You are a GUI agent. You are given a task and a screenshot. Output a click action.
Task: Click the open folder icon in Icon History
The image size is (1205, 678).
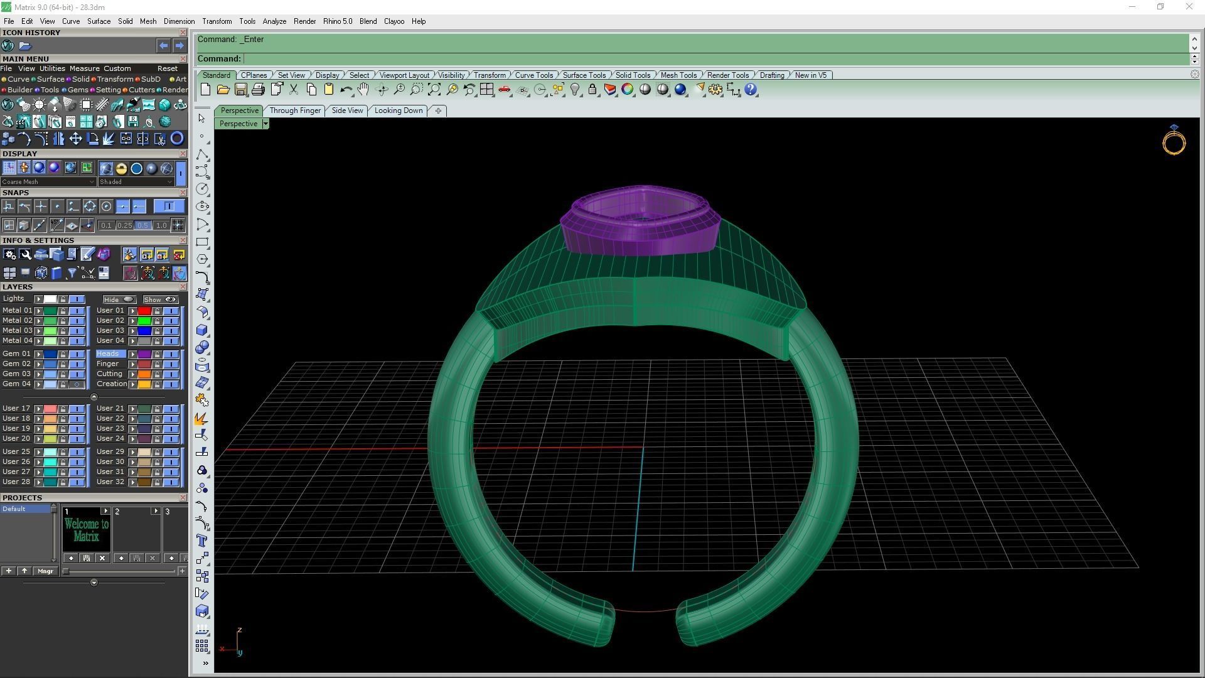pos(25,46)
